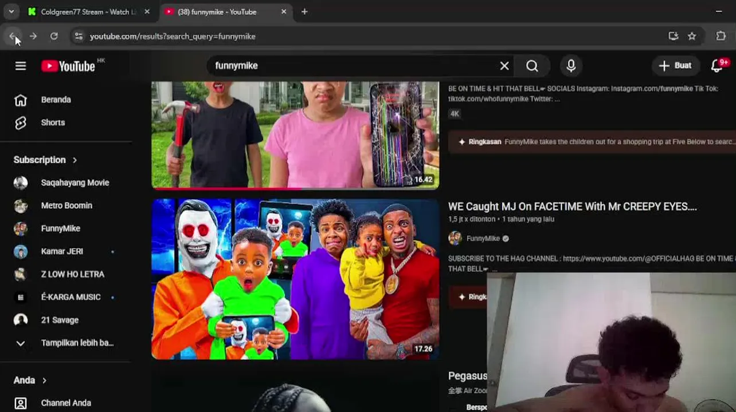Click the 21 Savage avatar icon
Viewport: 736px width, 412px height.
(x=21, y=320)
